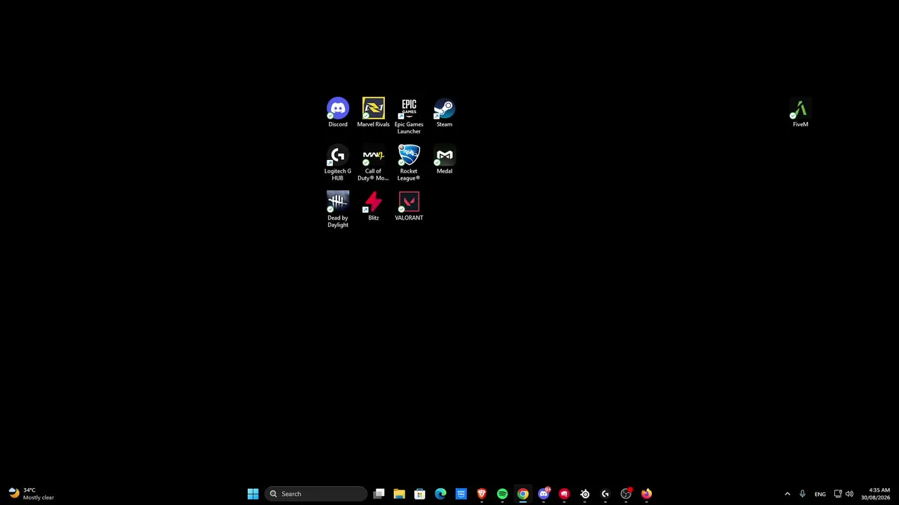Open Spotify from the taskbar

click(x=502, y=494)
